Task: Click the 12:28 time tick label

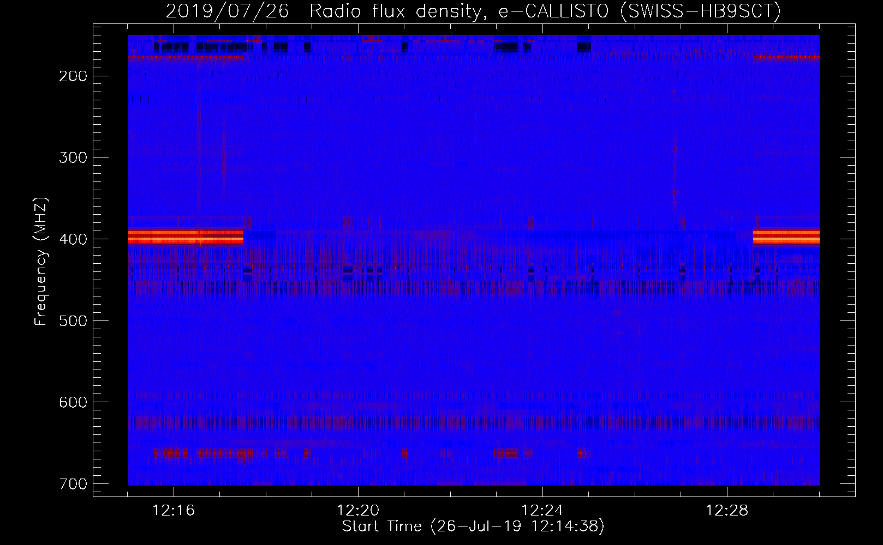Action: (727, 511)
